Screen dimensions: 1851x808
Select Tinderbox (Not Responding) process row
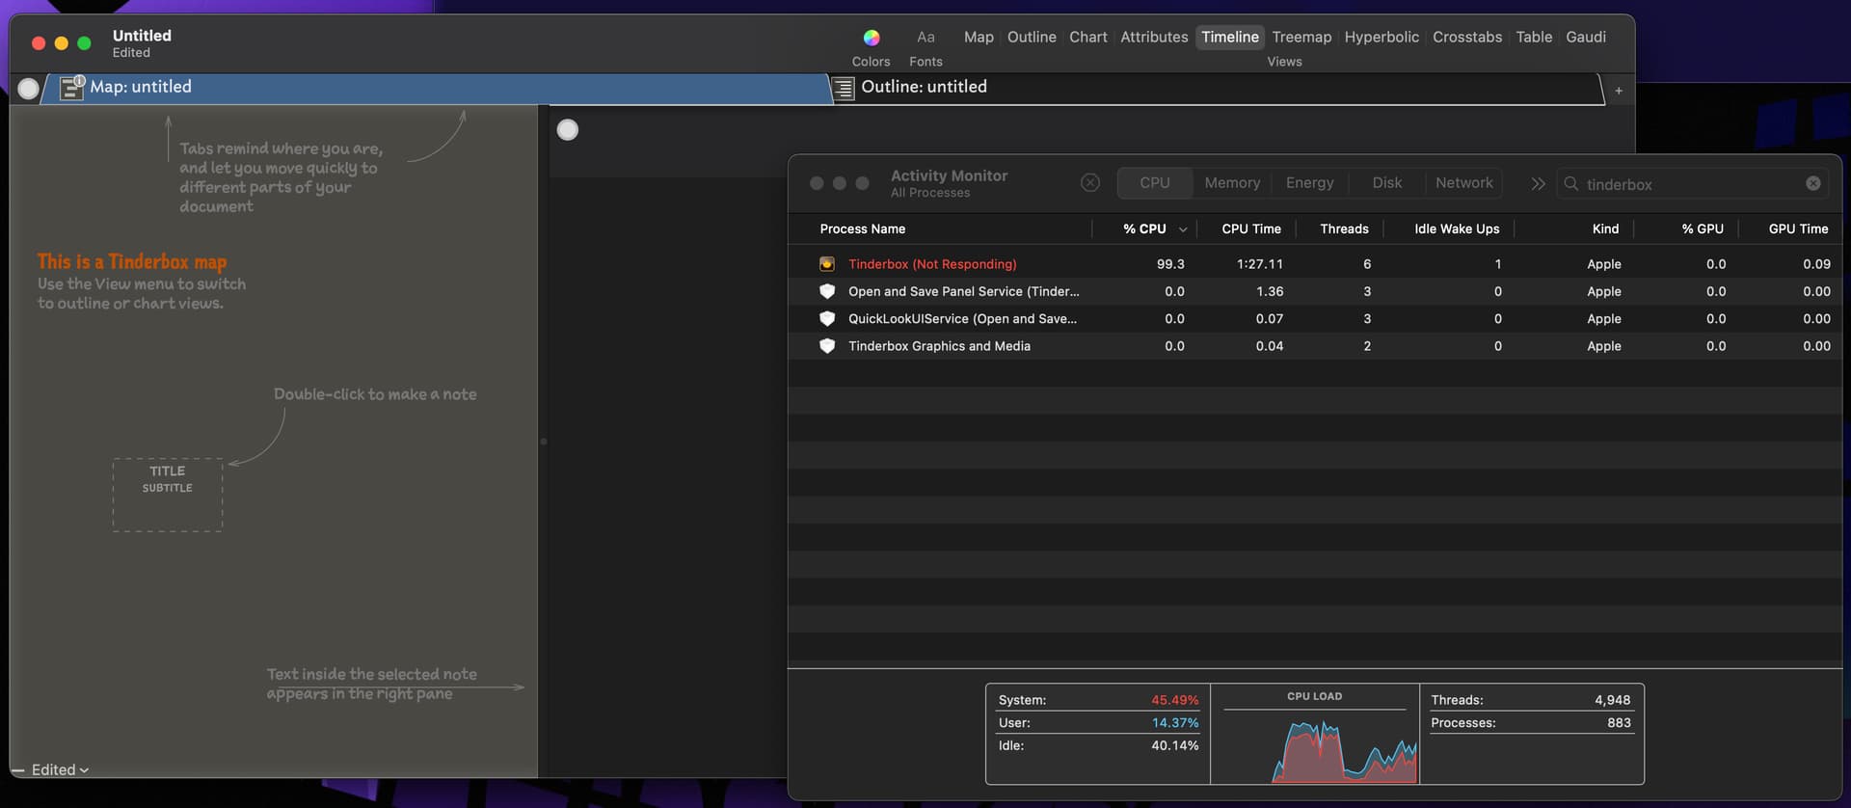point(1315,264)
